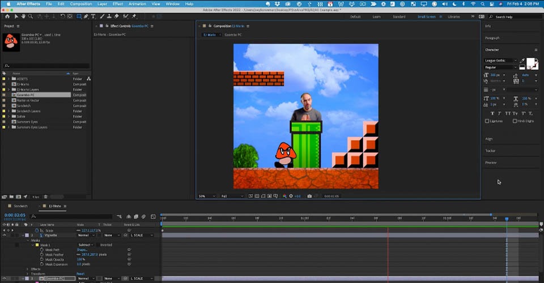Enable the Hindi Digits checkbox
This screenshot has width=544, height=283.
515,121
